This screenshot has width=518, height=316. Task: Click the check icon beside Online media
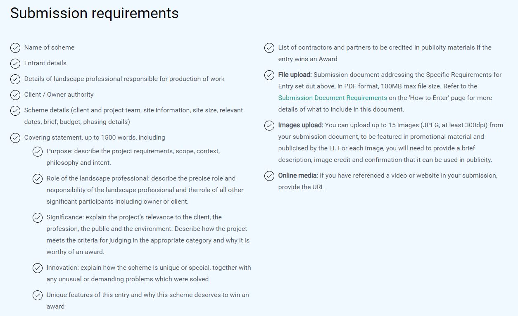[x=269, y=176]
